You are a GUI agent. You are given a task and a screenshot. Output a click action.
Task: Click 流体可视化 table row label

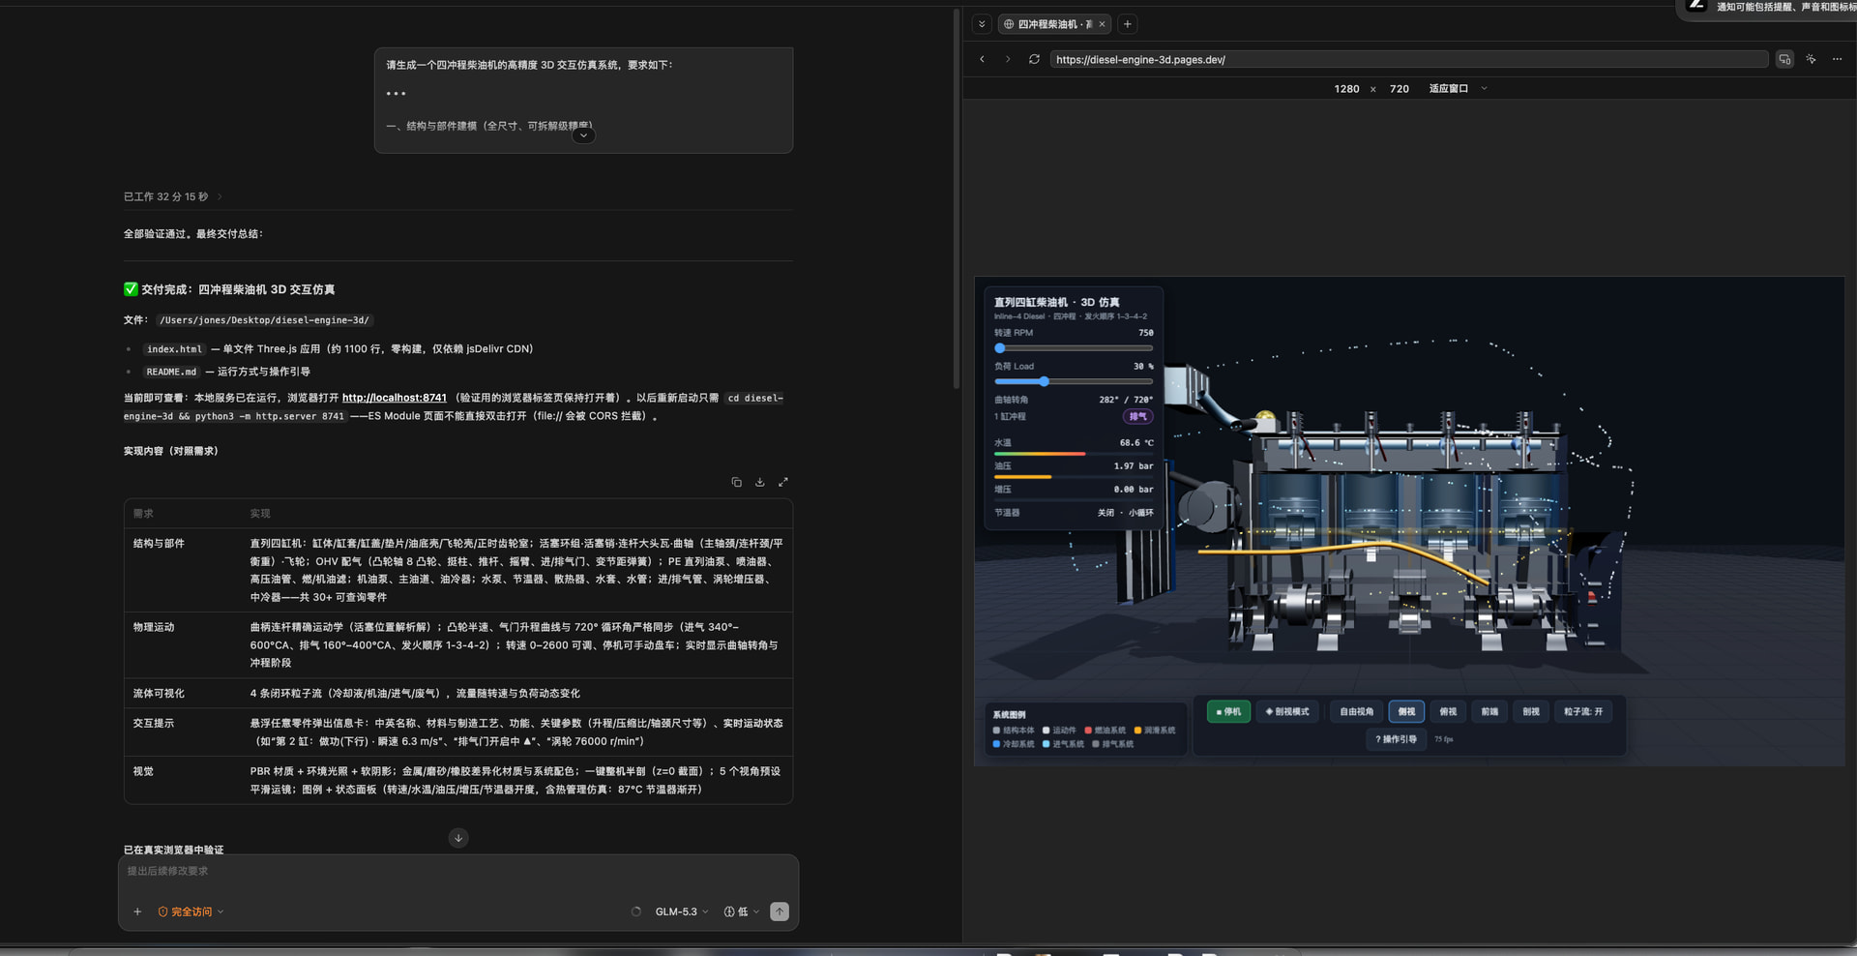pos(159,694)
